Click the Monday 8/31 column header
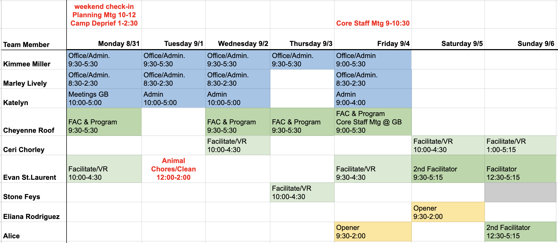Viewport: 558px width, 243px height. pyautogui.click(x=104, y=39)
